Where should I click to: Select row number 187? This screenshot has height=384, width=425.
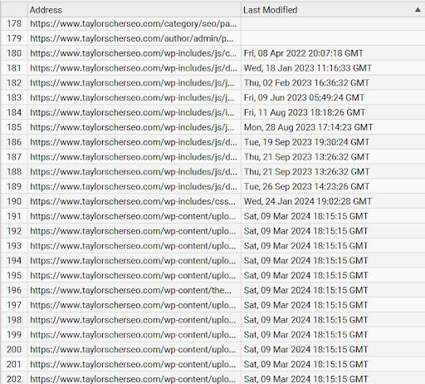point(14,157)
